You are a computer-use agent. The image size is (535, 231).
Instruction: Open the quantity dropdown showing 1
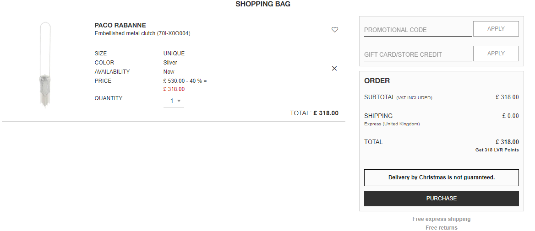click(174, 101)
